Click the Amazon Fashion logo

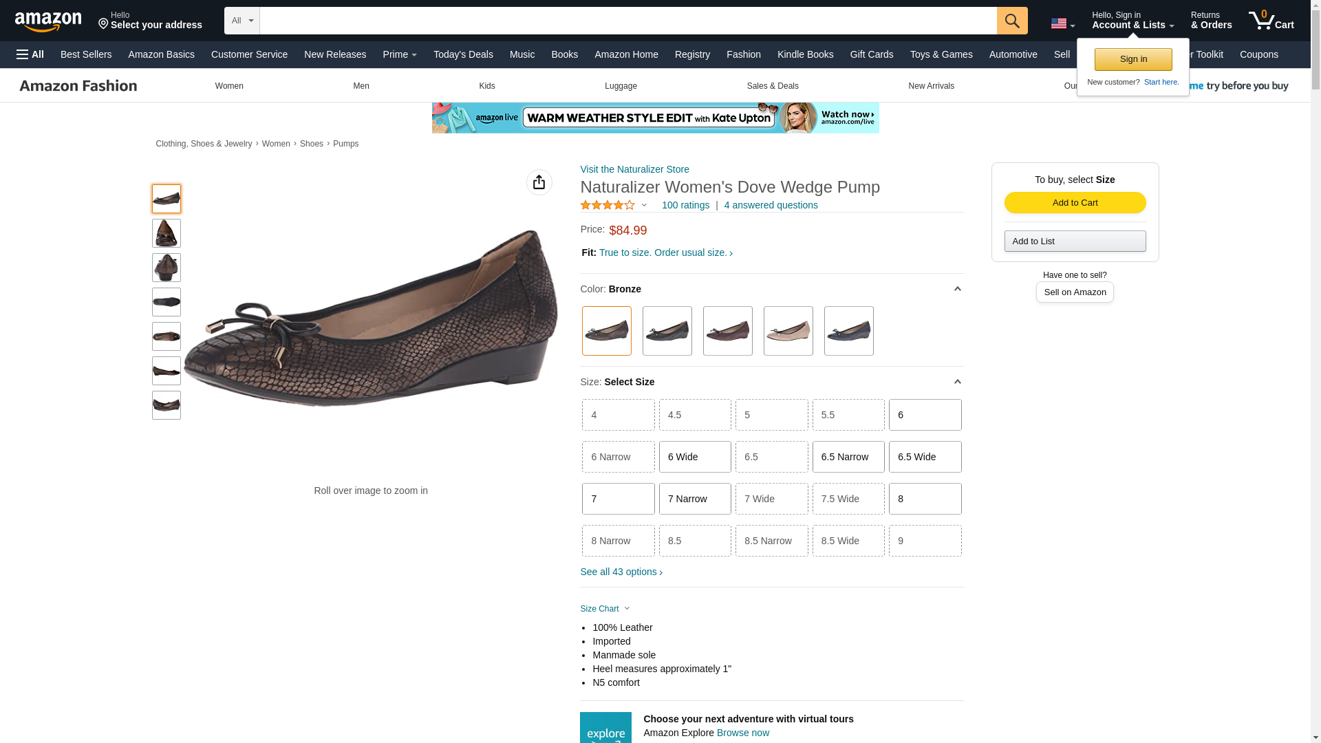(78, 86)
